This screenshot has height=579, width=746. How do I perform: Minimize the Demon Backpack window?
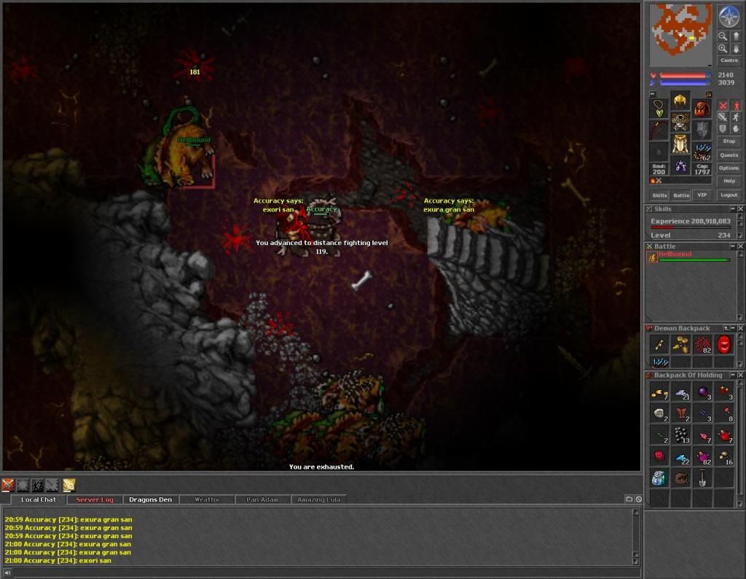click(733, 328)
